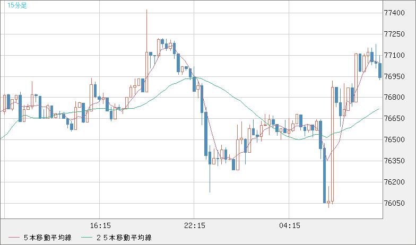Image resolution: width=416 pixels, height=245 pixels.
Task: Click the 76950 price axis label
Action: click(x=395, y=76)
